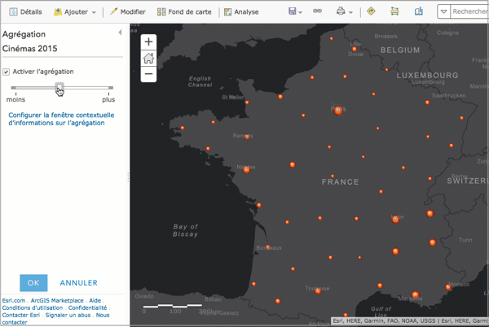Click the Signaler un abus link
The height and width of the screenshot is (327, 489).
pos(68,315)
